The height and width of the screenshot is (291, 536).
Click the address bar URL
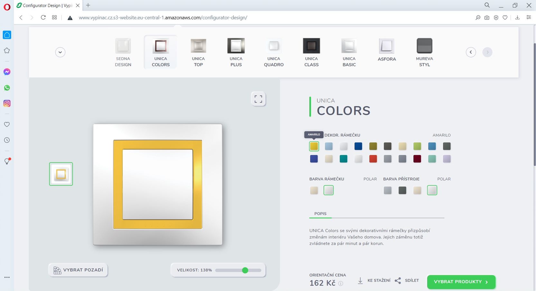(163, 18)
